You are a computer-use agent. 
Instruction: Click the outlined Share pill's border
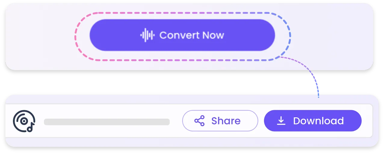[x=220, y=111]
